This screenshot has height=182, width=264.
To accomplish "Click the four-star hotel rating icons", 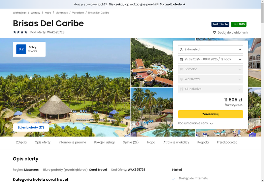I will 20,32.
